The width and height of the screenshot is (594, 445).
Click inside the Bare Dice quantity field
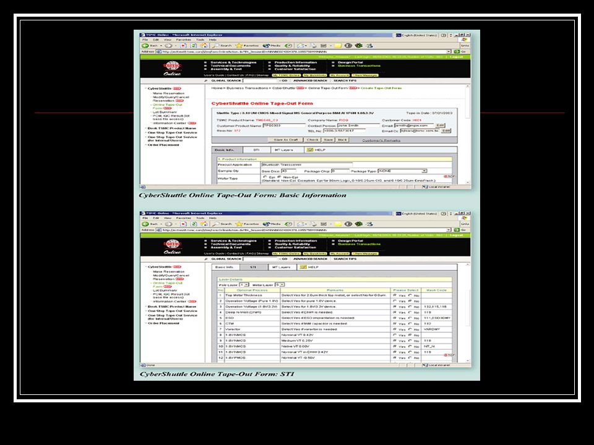click(x=289, y=171)
